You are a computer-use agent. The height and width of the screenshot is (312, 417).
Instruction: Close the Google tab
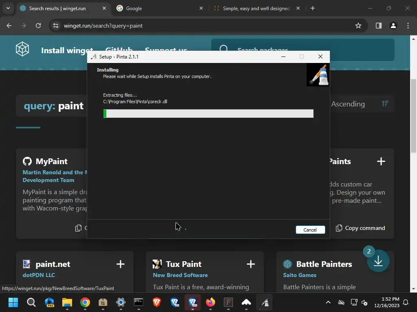(201, 8)
